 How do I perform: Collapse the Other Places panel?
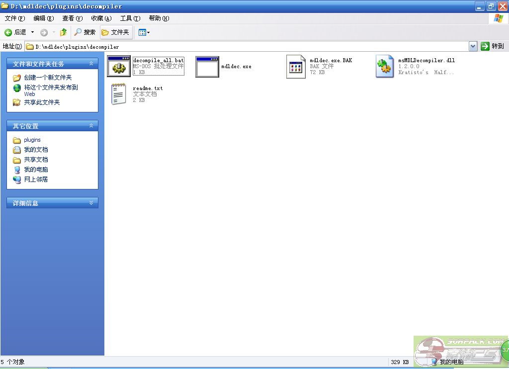click(91, 126)
